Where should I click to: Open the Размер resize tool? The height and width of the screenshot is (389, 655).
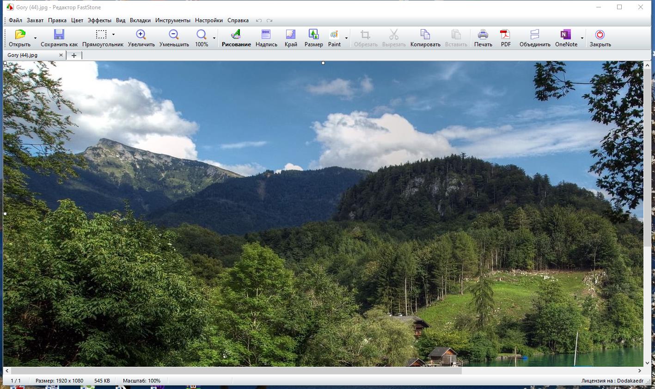coord(313,35)
